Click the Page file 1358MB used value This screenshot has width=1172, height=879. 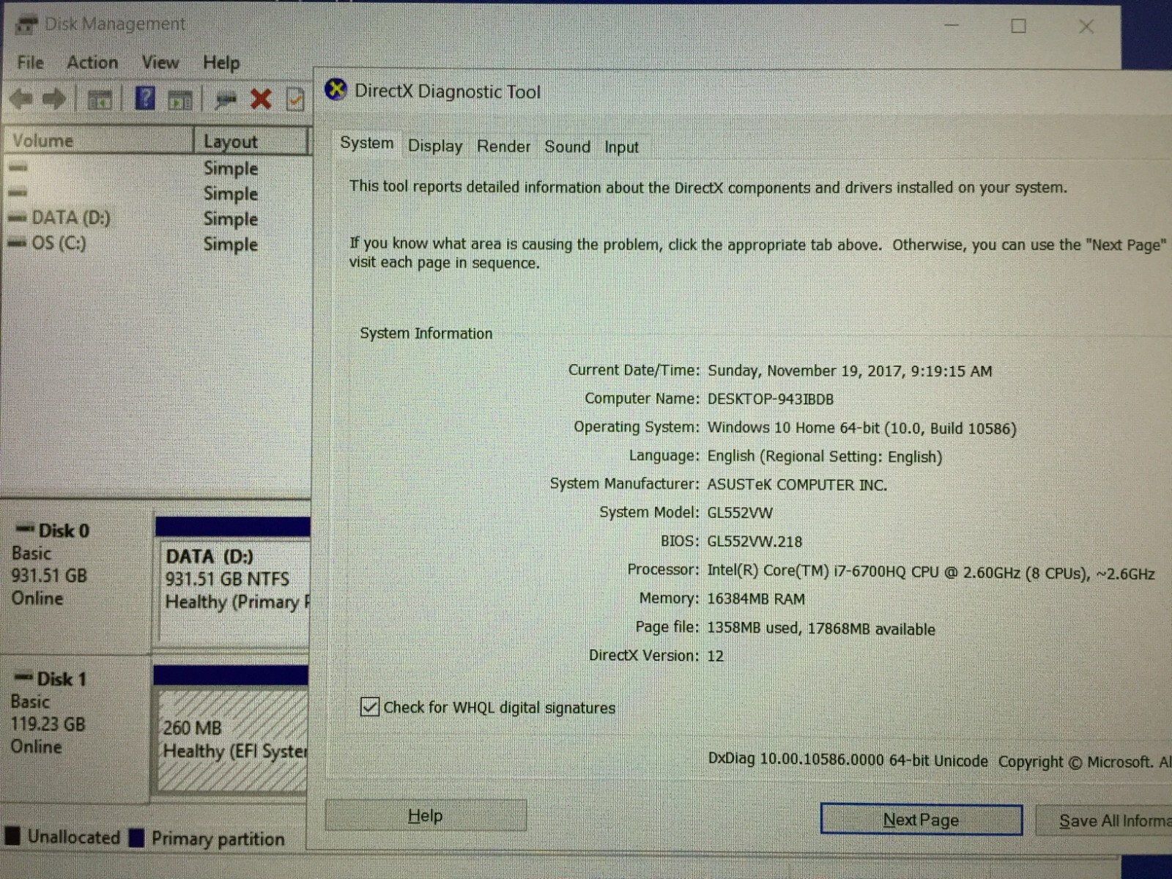[x=821, y=628]
